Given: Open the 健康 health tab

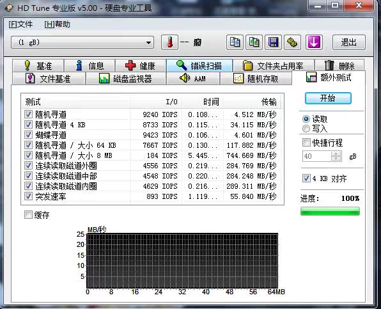Looking at the screenshot, I should tap(141, 66).
